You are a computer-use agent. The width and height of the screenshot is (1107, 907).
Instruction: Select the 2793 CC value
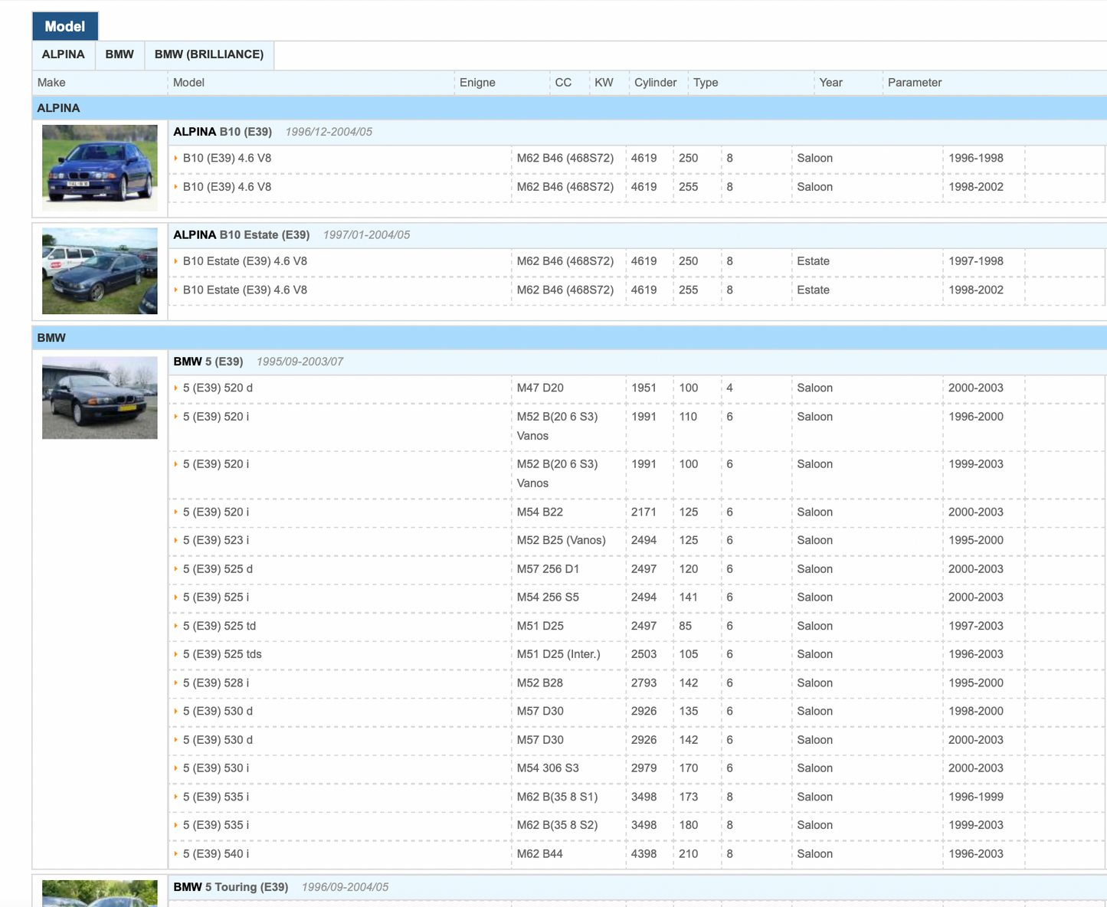[644, 683]
